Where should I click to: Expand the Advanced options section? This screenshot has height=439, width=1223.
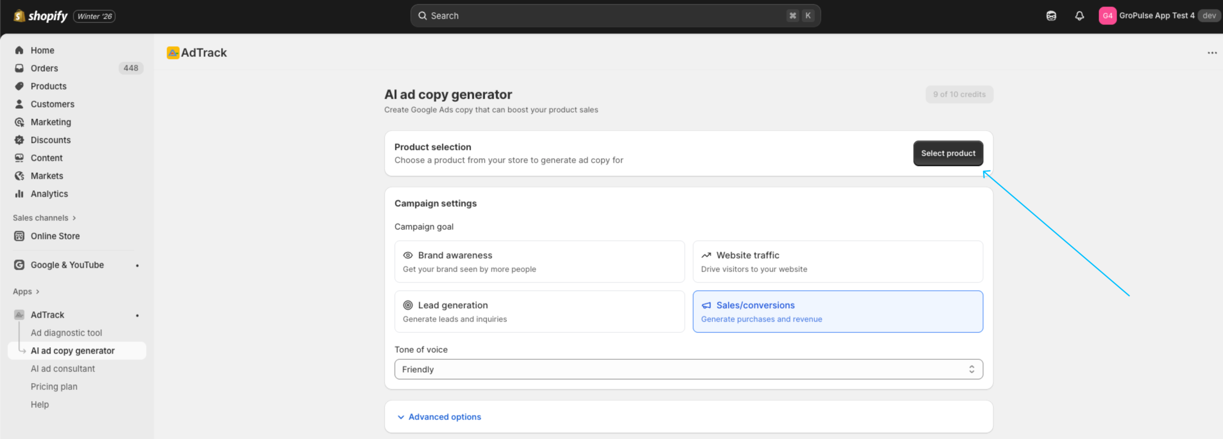(444, 417)
